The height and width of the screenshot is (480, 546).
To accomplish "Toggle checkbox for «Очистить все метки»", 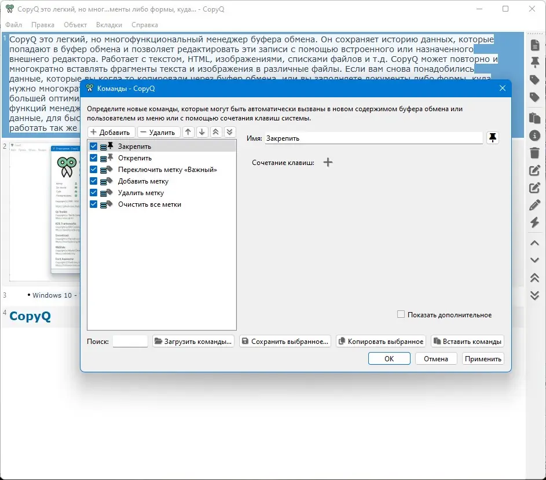I will (x=93, y=204).
